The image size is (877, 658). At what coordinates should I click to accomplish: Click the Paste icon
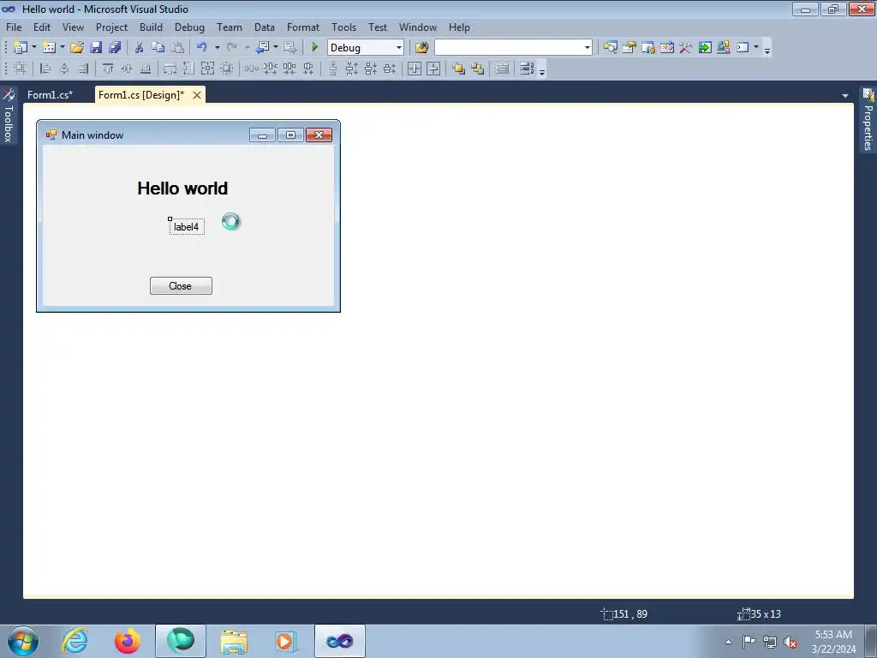[x=177, y=48]
